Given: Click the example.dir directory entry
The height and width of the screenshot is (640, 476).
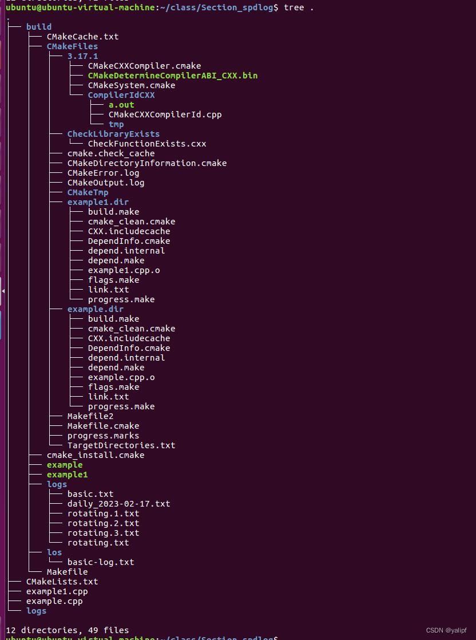Looking at the screenshot, I should [x=96, y=309].
